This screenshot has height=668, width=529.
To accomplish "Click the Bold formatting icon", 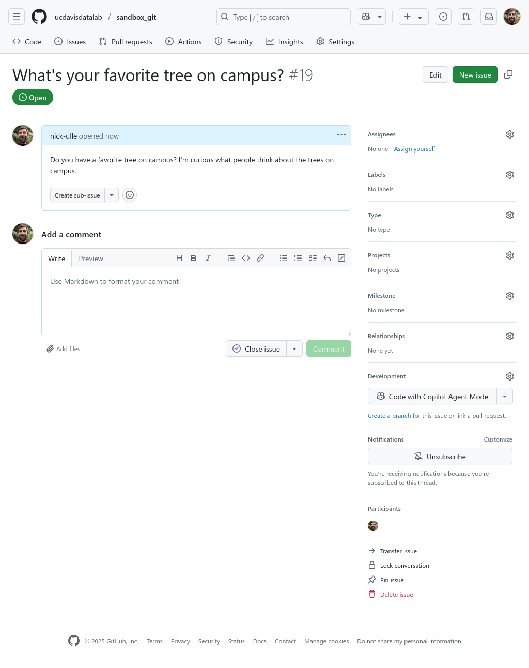I will click(194, 258).
